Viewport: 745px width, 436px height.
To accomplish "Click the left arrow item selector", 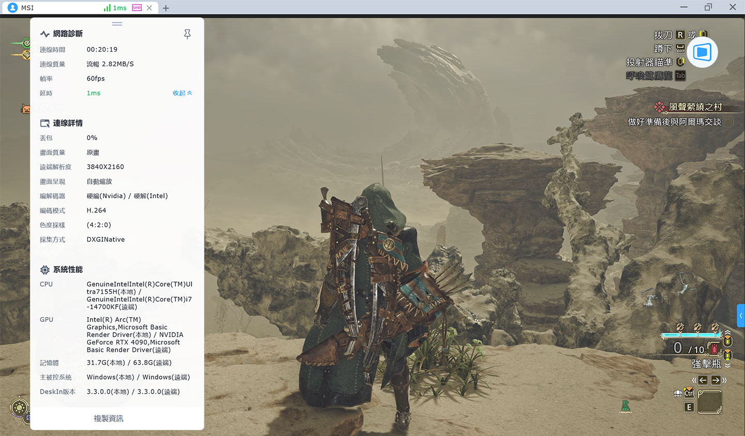I will pyautogui.click(x=703, y=380).
